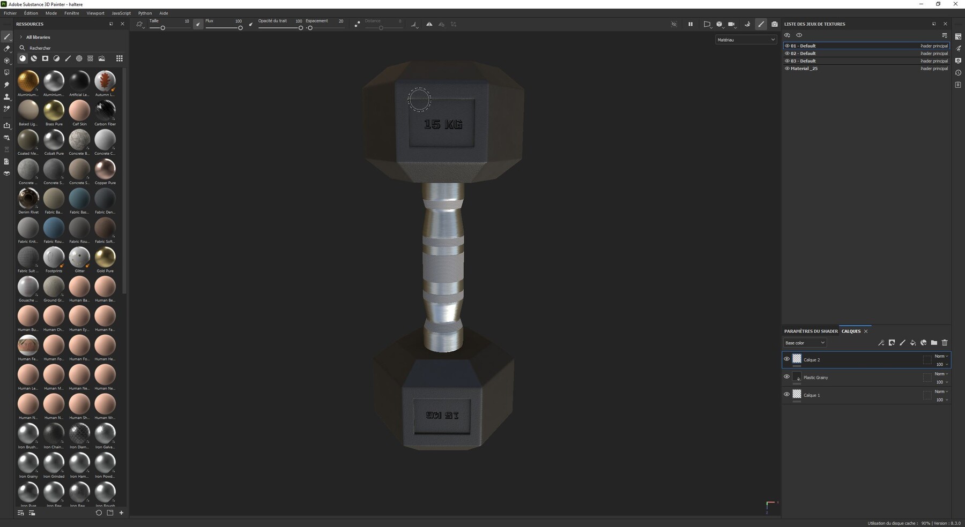965x527 pixels.
Task: Select the Paint tool in the left toolbar
Action: (x=7, y=37)
